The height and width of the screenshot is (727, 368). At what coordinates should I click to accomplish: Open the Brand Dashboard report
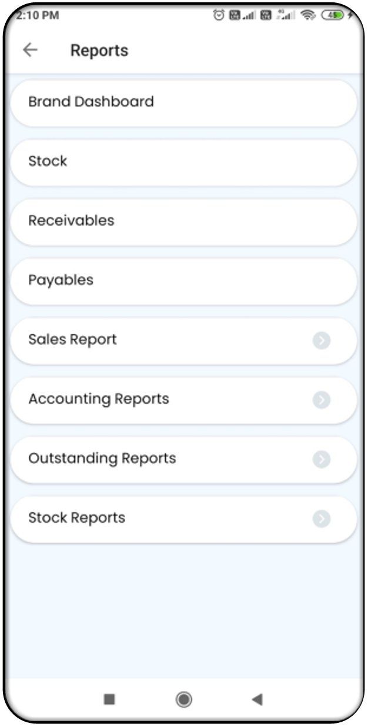tap(91, 102)
